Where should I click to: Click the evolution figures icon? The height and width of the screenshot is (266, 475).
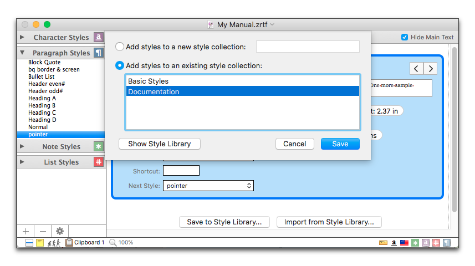coord(54,243)
